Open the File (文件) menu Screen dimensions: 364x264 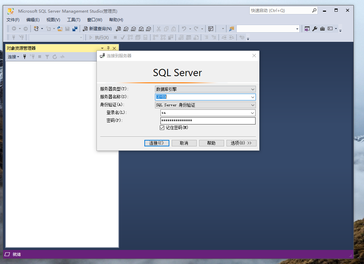[x=13, y=20]
